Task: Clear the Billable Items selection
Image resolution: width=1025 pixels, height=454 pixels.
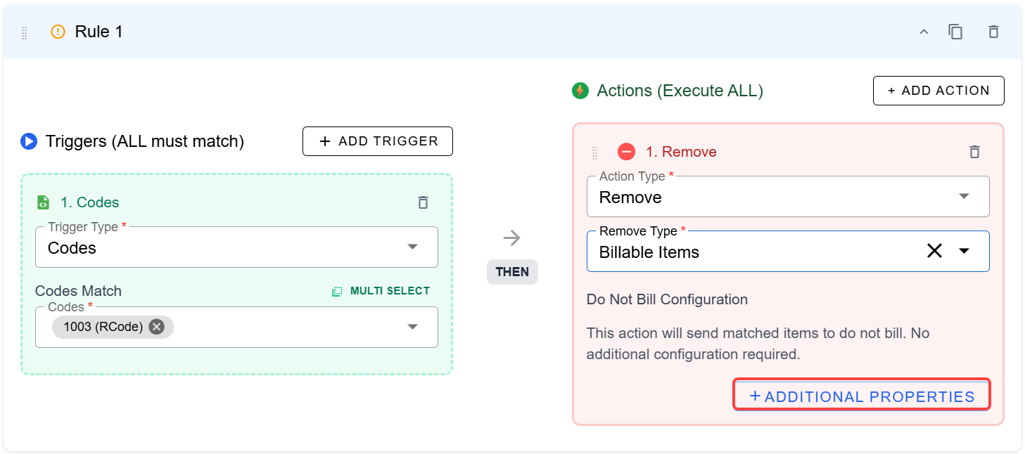Action: [x=934, y=251]
